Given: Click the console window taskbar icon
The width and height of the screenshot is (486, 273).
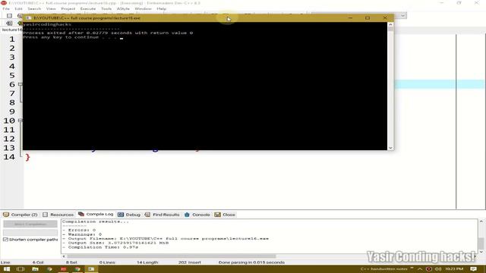Looking at the screenshot, I should coord(91,269).
